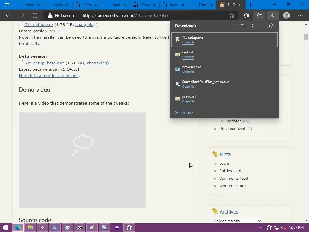Click the address bar URL field
This screenshot has height=232, width=309.
pos(154,15)
